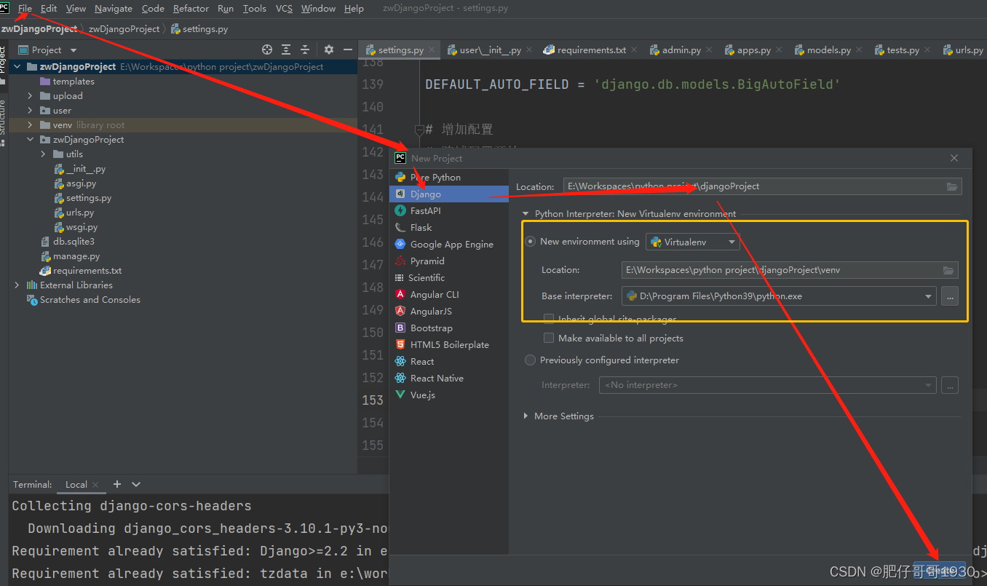Select db.sqlite3 in the project tree
Viewport: 987px width, 586px height.
[x=74, y=242]
